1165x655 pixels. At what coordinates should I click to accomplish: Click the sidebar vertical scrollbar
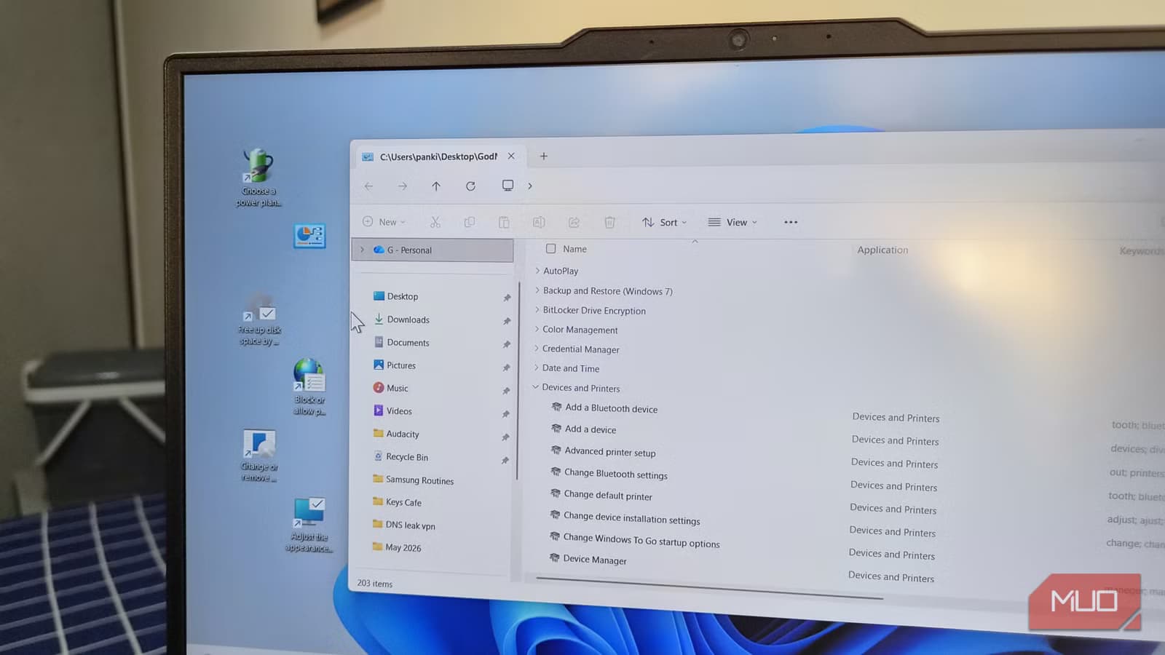coord(518,381)
